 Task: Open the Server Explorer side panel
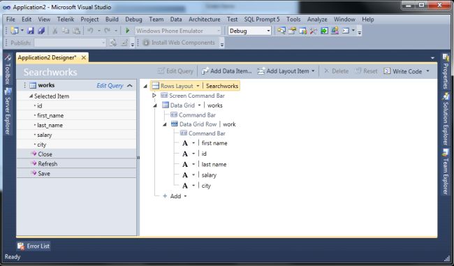[x=8, y=112]
